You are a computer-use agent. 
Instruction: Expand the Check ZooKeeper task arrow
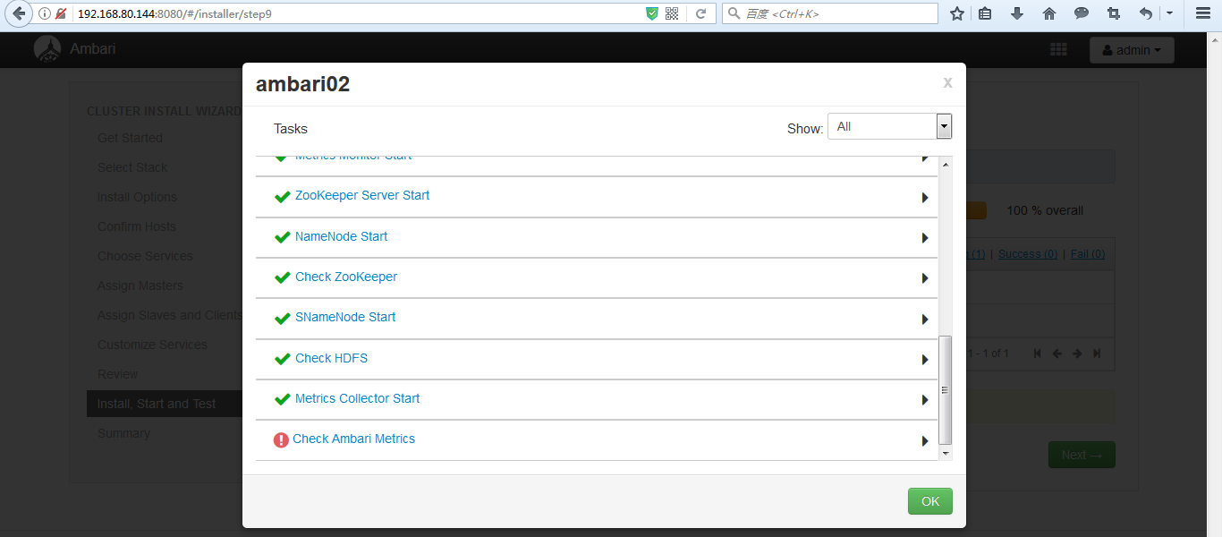[x=925, y=278]
